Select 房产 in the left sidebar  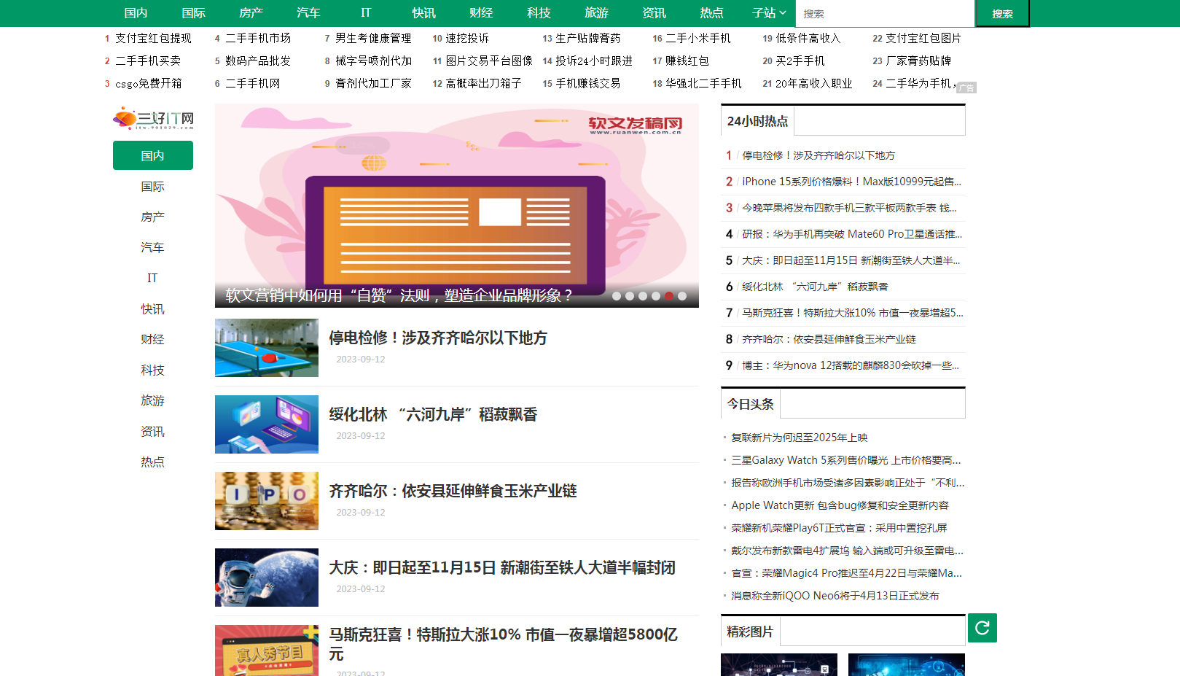(153, 217)
